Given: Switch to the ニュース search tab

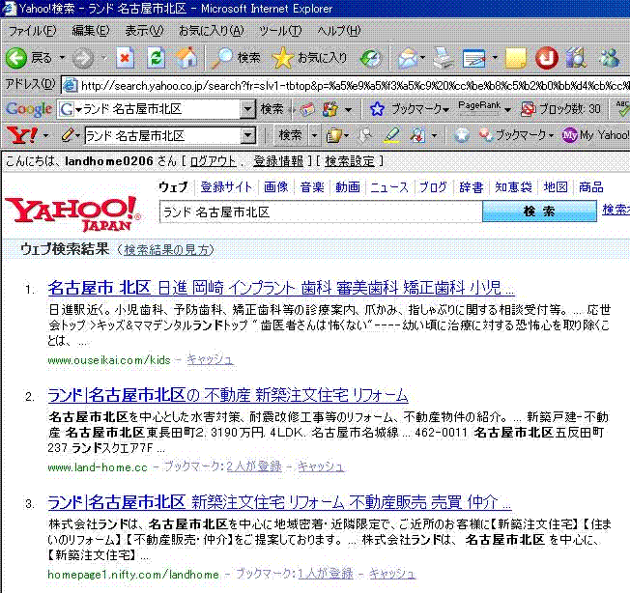Looking at the screenshot, I should [x=389, y=187].
